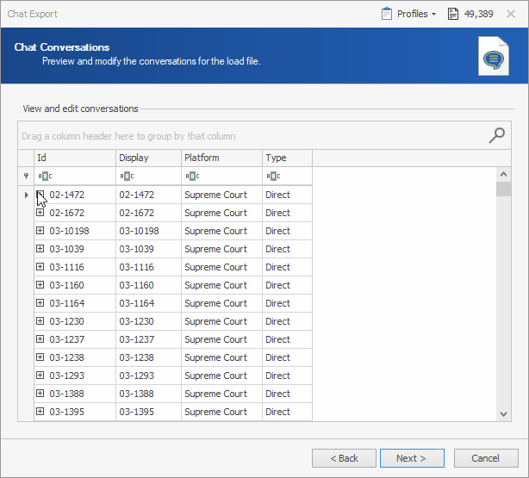Expand conversation 03-1160
This screenshot has height=478, width=529.
[40, 285]
